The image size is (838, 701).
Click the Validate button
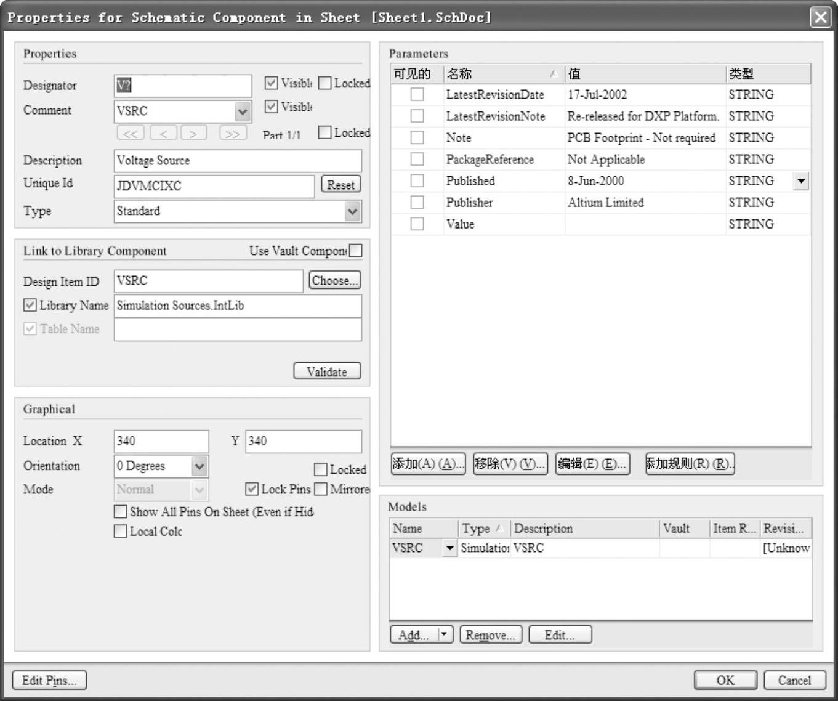(327, 371)
